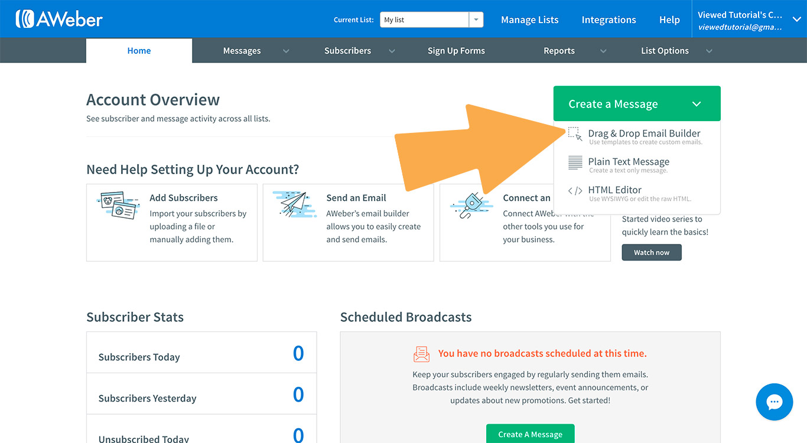807x443 pixels.
Task: Open the Add Subscribers card
Action: point(172,223)
